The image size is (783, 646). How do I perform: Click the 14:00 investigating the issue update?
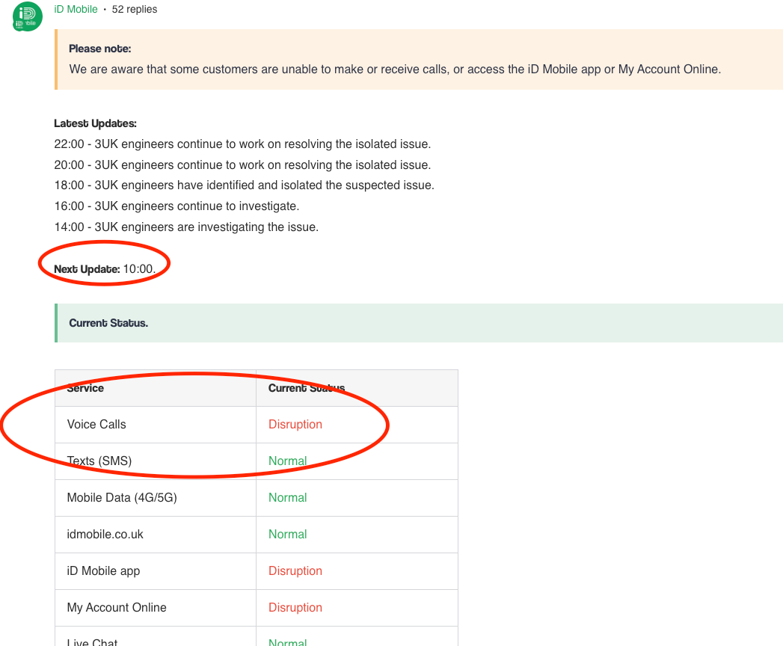click(186, 227)
